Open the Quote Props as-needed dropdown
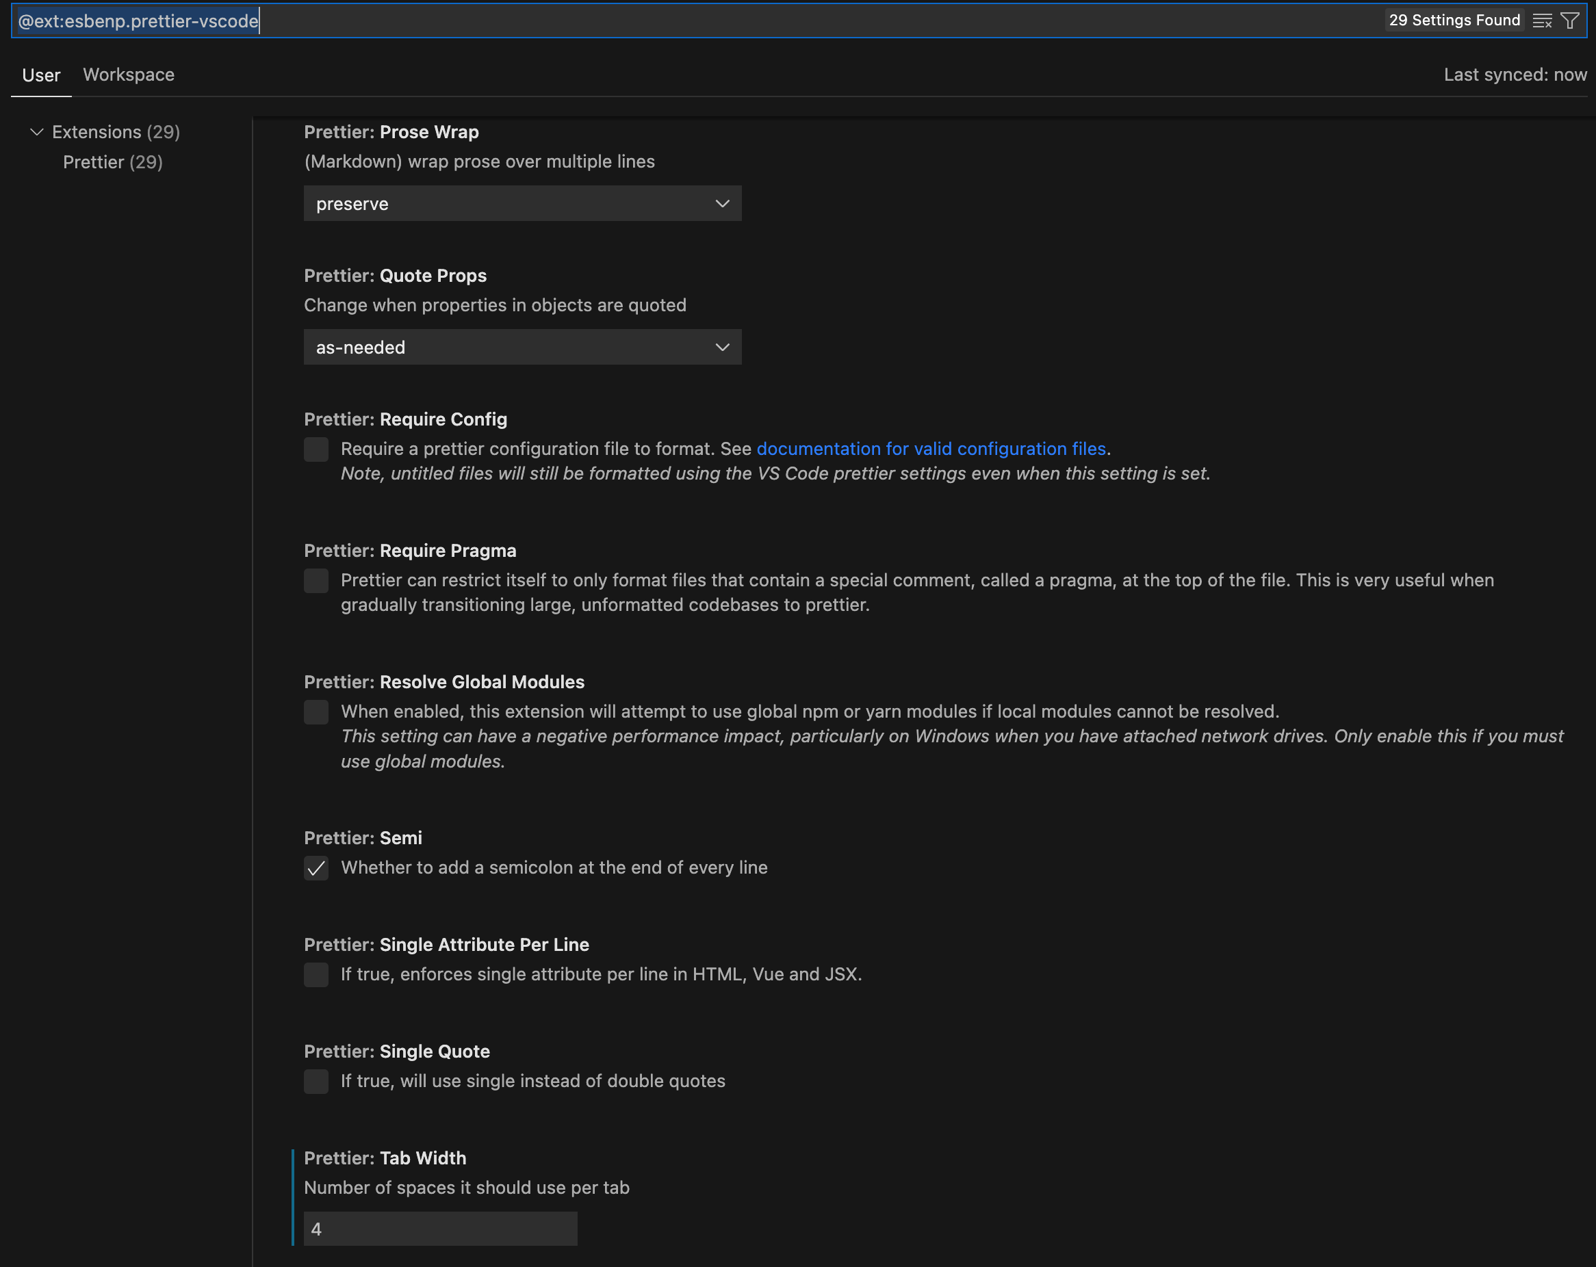 (x=523, y=347)
